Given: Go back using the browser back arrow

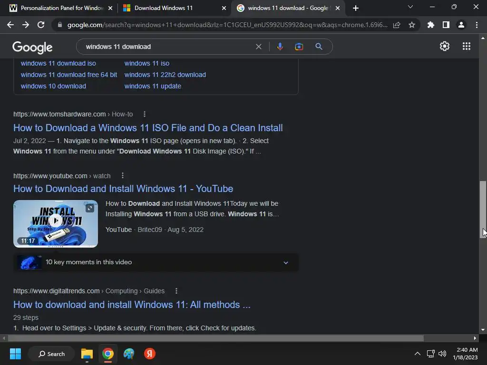Looking at the screenshot, I should (x=10, y=25).
